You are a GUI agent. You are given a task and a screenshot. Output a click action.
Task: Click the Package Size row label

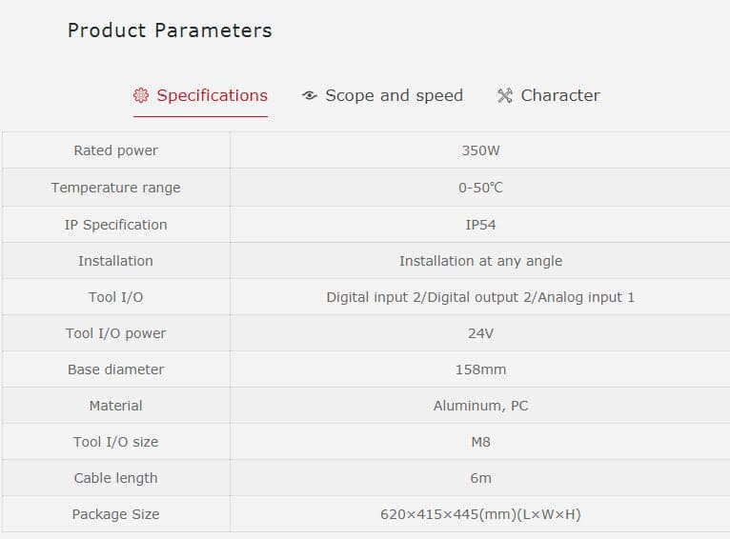pos(116,514)
